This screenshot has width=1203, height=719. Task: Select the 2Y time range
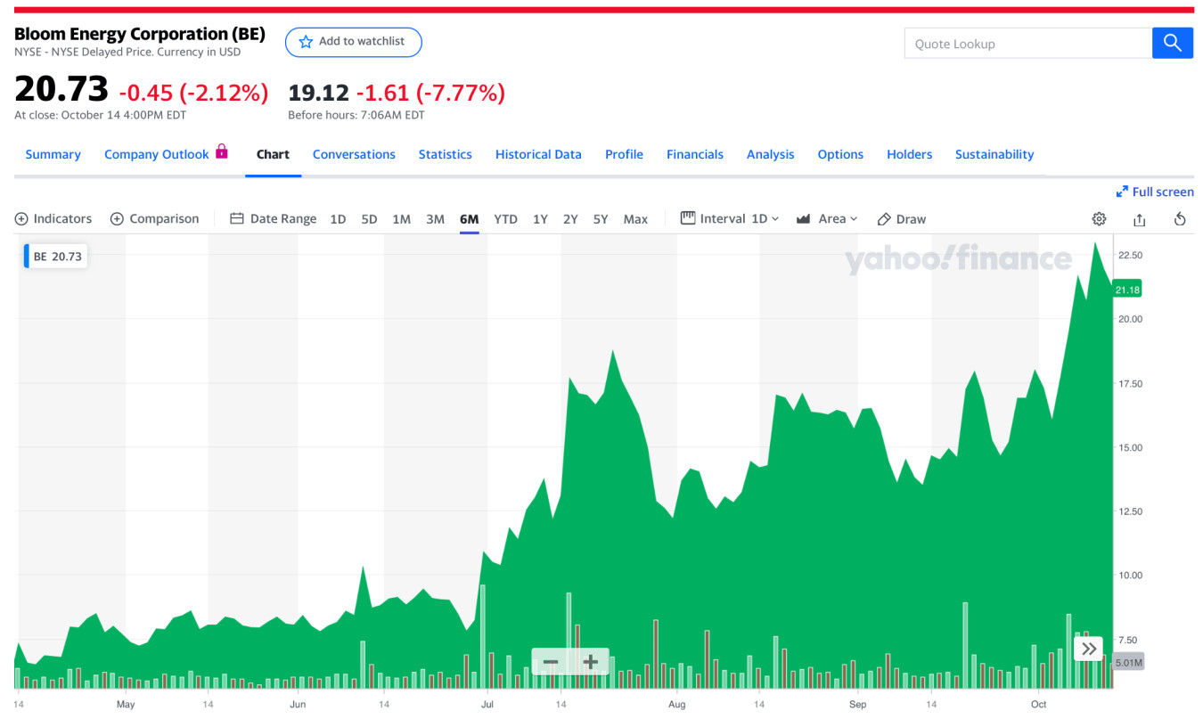(x=570, y=219)
